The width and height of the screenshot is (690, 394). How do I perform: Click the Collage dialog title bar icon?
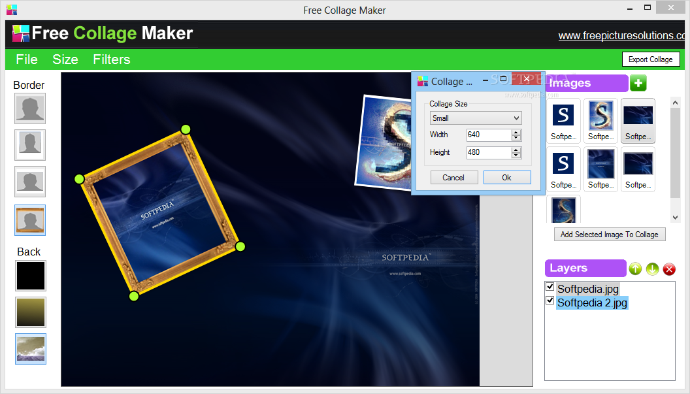(x=423, y=81)
